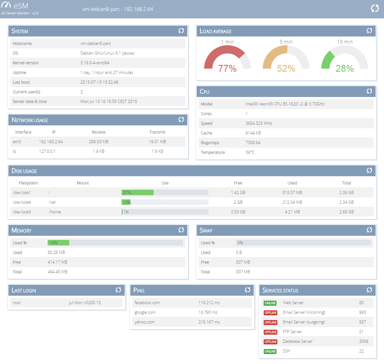The image size is (384, 364).
Task: Click the OFFLINE badge for FTP Server
Action: coord(270,332)
